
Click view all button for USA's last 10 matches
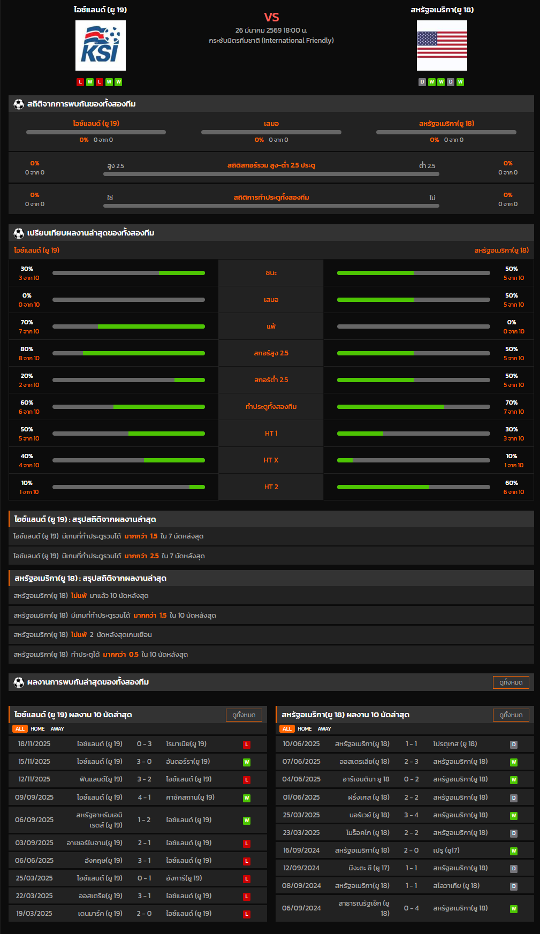(x=511, y=715)
